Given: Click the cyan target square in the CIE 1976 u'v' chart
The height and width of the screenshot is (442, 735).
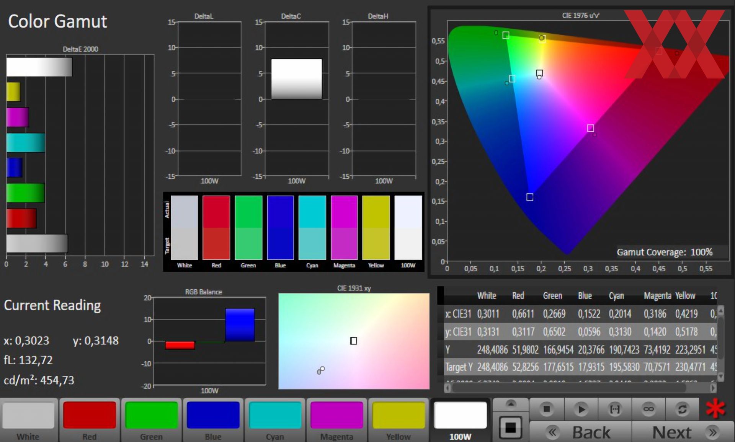Looking at the screenshot, I should 512,79.
